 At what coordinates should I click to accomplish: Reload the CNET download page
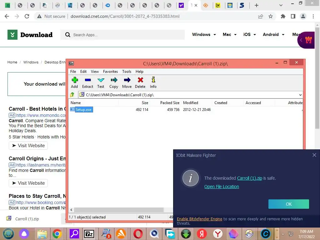[x=27, y=16]
